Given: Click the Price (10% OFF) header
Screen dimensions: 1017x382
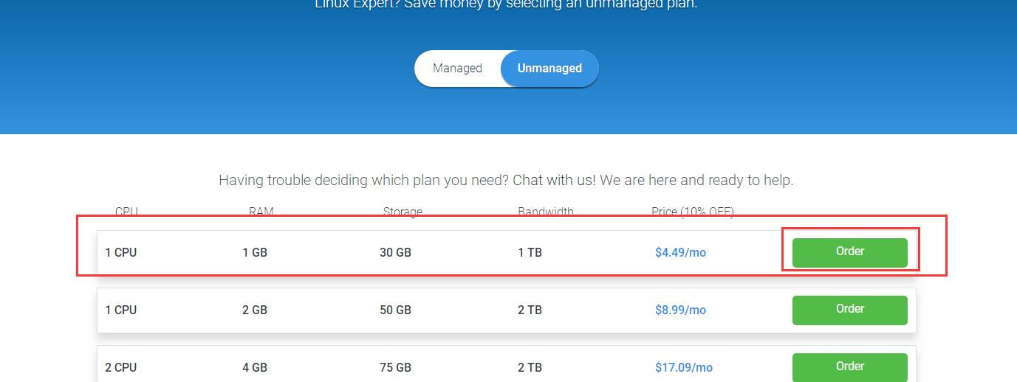Looking at the screenshot, I should point(693,212).
